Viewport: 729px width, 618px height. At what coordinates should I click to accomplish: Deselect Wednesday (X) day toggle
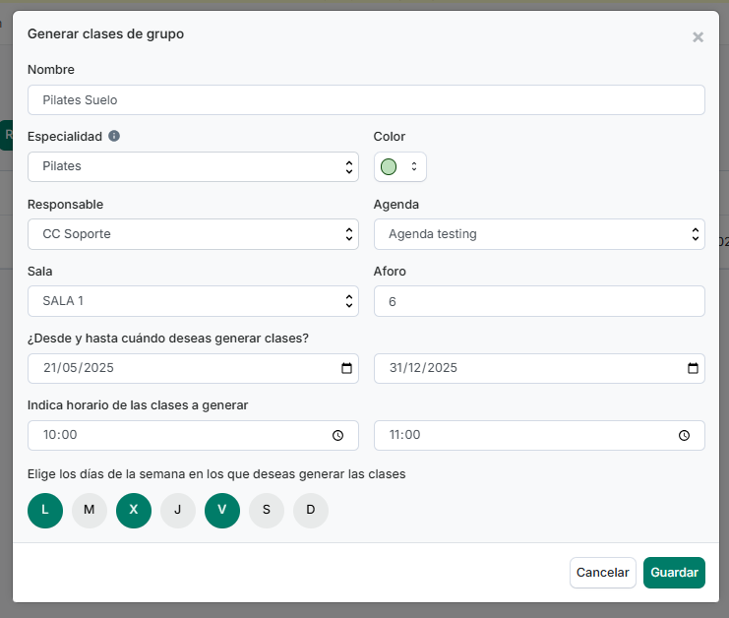pyautogui.click(x=134, y=510)
